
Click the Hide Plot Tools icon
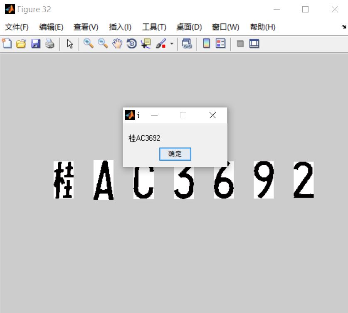[240, 44]
